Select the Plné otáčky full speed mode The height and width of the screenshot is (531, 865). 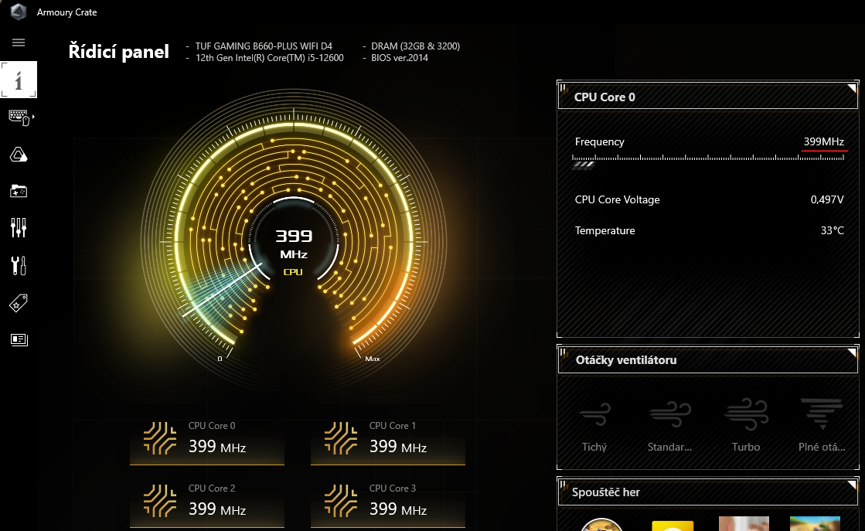[822, 424]
